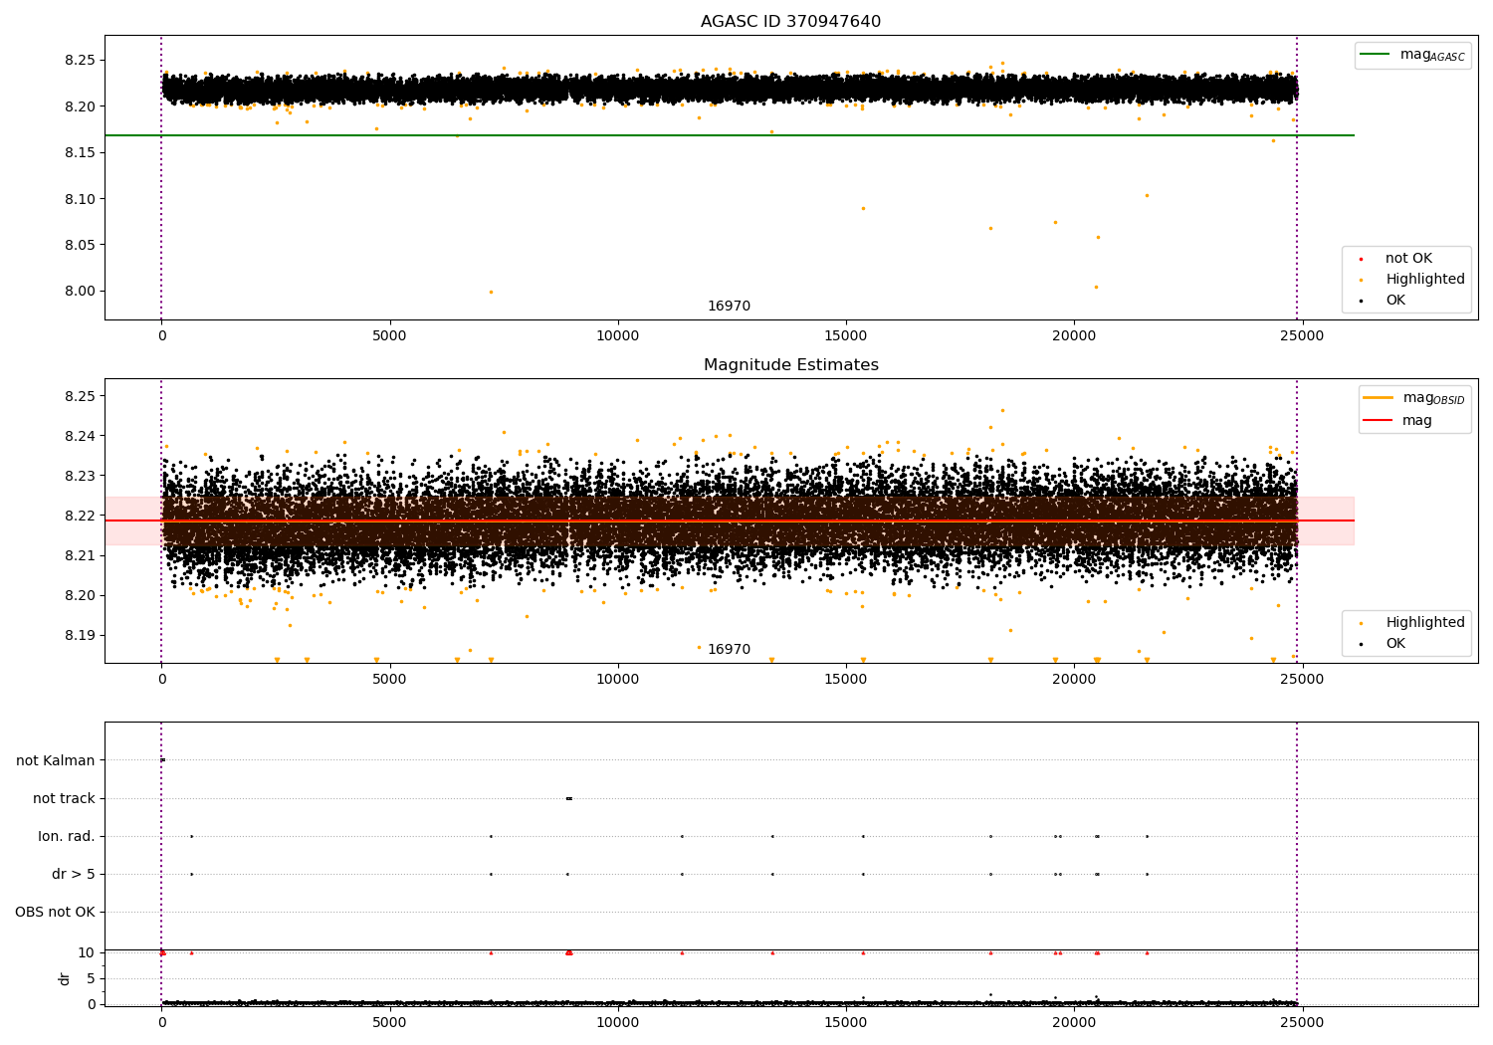The height and width of the screenshot is (1045, 1493).
Task: Click 'Highlighted' legend entry in Magnitude Estimates plot
Action: (1424, 623)
